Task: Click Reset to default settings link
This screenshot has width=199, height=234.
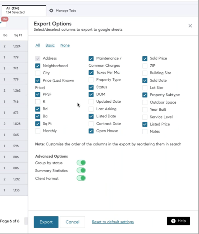Action: 113,222
